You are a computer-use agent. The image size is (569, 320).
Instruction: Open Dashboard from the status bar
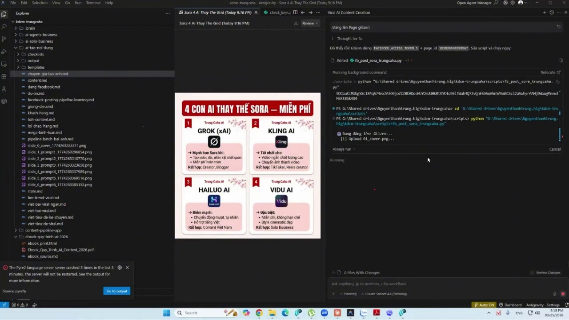click(510, 305)
